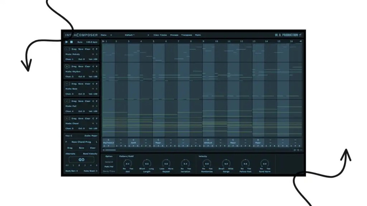Adjust the Pattern Length knob
Screen dimensions: 367x206
[147, 163]
